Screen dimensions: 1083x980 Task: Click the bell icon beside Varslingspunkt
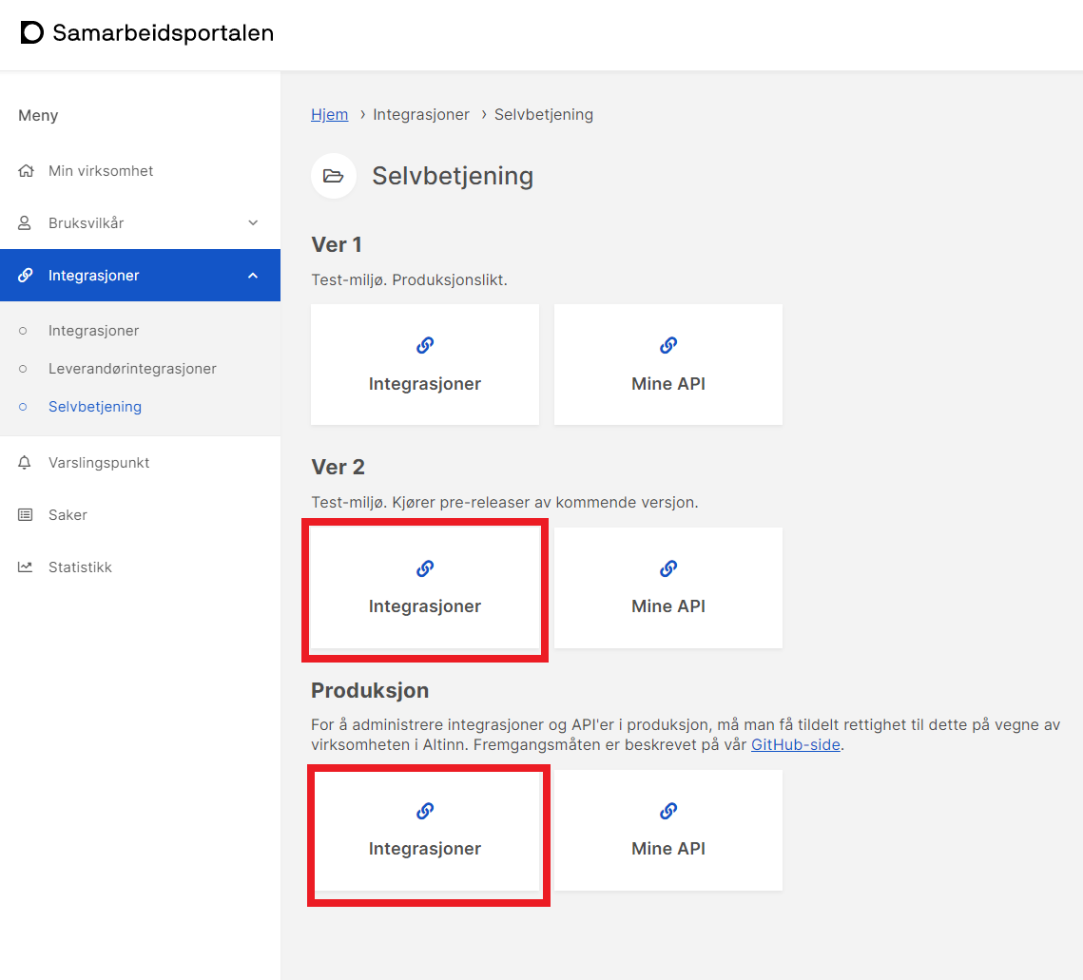click(26, 463)
